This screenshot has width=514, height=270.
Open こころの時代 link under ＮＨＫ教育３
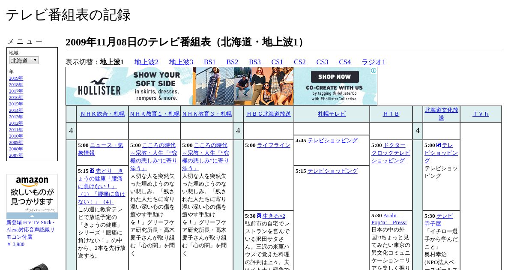pyautogui.click(x=206, y=156)
